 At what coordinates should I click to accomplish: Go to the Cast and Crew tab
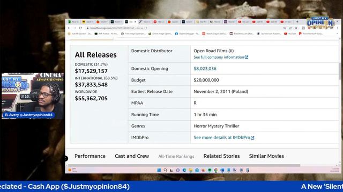click(132, 156)
